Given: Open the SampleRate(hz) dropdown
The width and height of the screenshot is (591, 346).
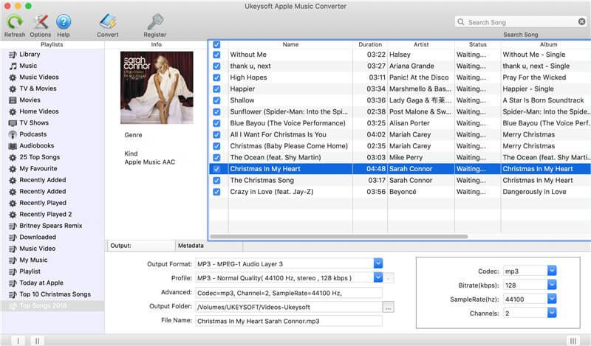Looking at the screenshot, I should click(552, 299).
